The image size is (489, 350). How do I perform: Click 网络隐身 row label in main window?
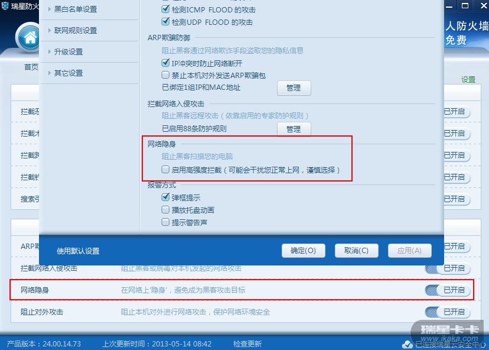pos(35,290)
